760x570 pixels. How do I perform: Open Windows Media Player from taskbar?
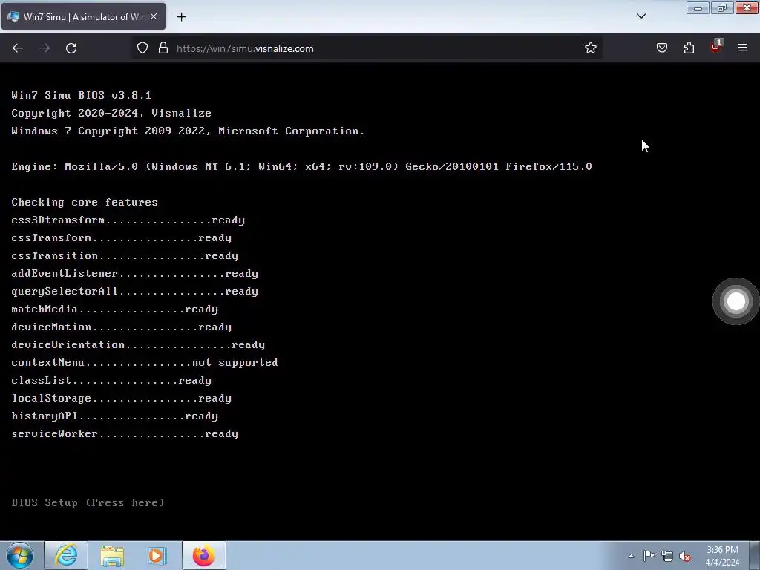[x=157, y=555]
